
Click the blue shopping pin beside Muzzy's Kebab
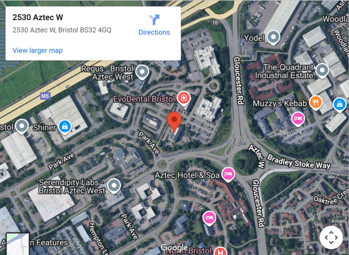(339, 105)
